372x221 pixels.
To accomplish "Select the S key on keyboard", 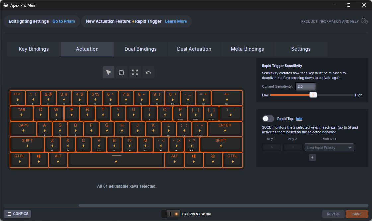I will [60, 129].
